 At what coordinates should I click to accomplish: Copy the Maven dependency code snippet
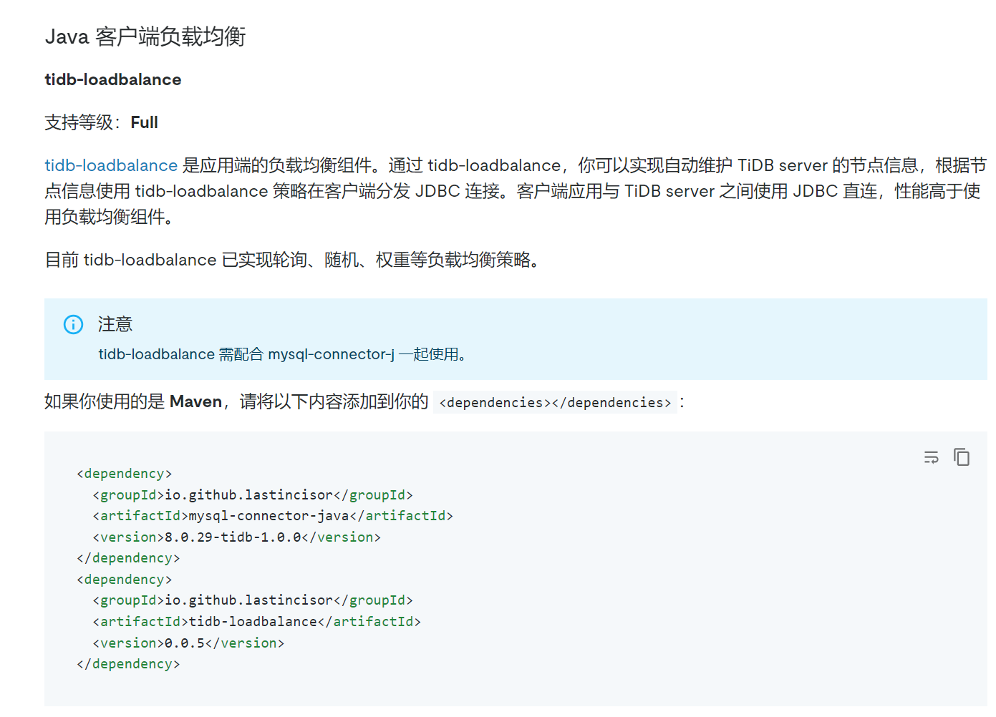click(x=962, y=457)
